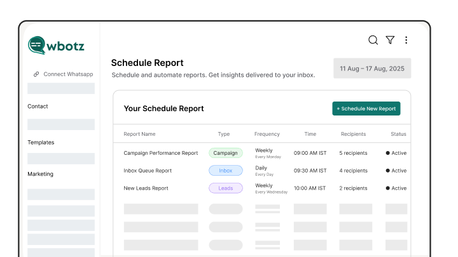
Task: Click Weekly Every Monday frequency cell
Action: (268, 154)
